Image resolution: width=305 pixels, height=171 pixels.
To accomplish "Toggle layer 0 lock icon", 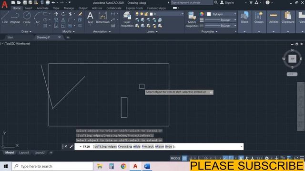I will [146, 14].
